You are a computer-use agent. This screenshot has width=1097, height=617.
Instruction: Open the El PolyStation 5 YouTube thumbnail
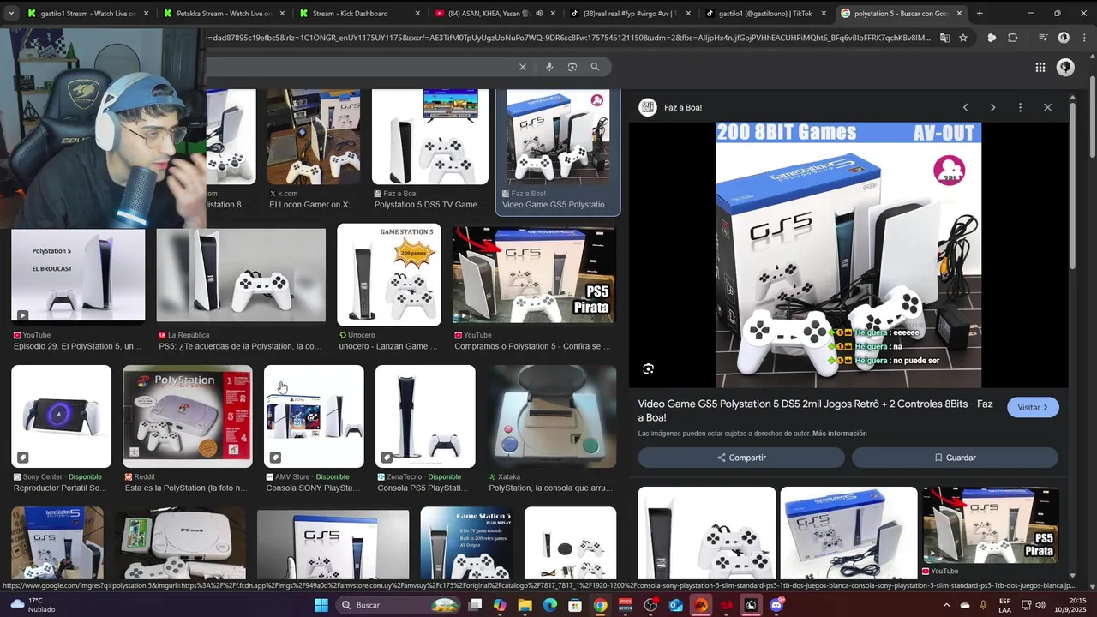(x=78, y=276)
